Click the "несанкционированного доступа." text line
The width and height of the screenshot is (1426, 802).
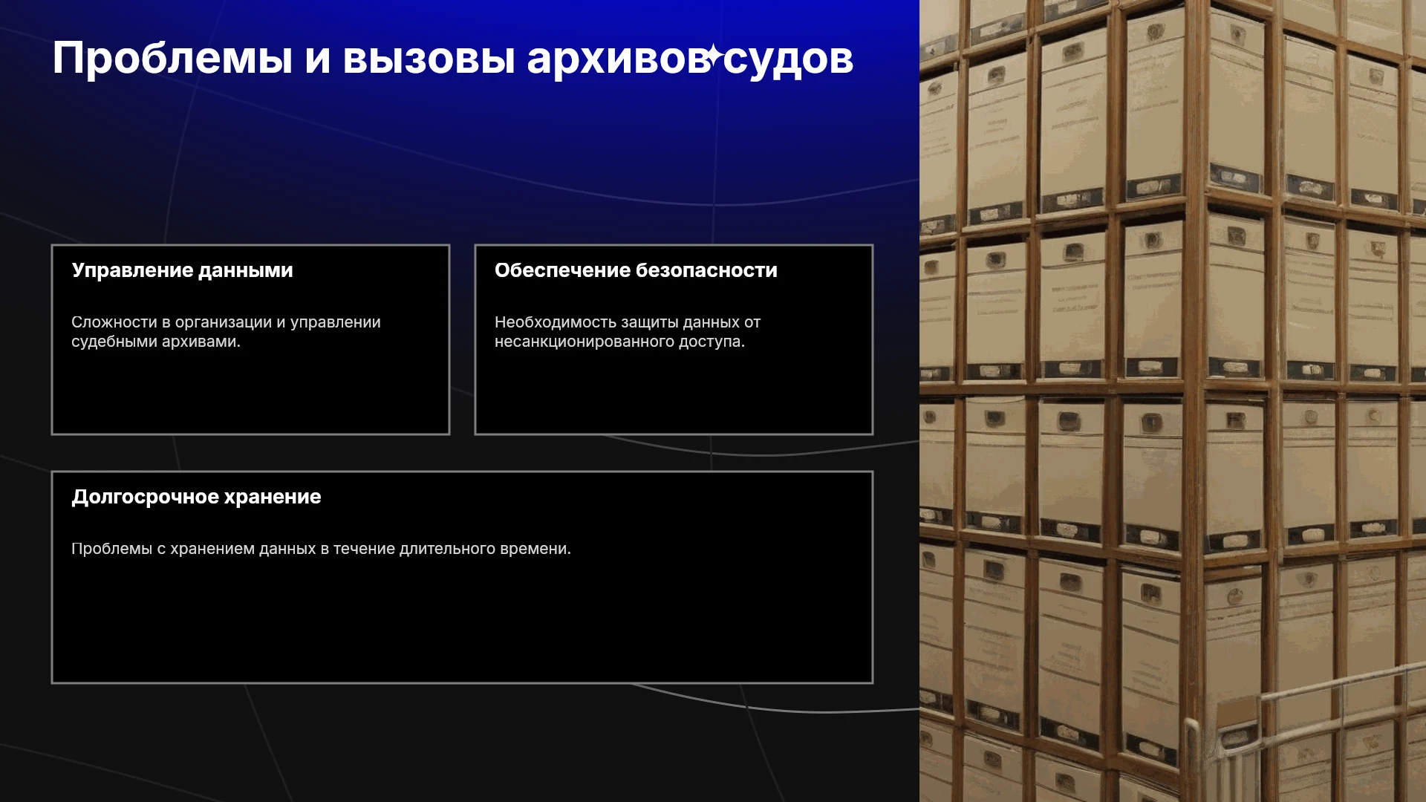click(619, 342)
